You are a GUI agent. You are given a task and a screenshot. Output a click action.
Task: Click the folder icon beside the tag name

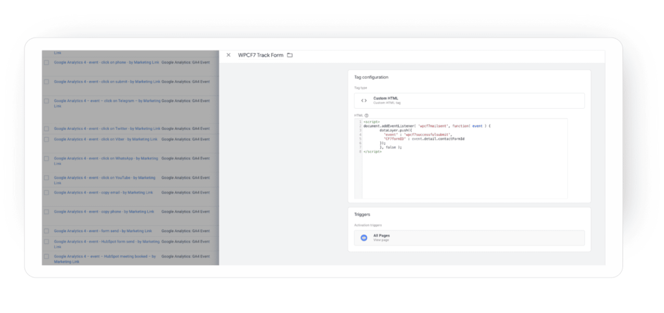[x=290, y=55]
